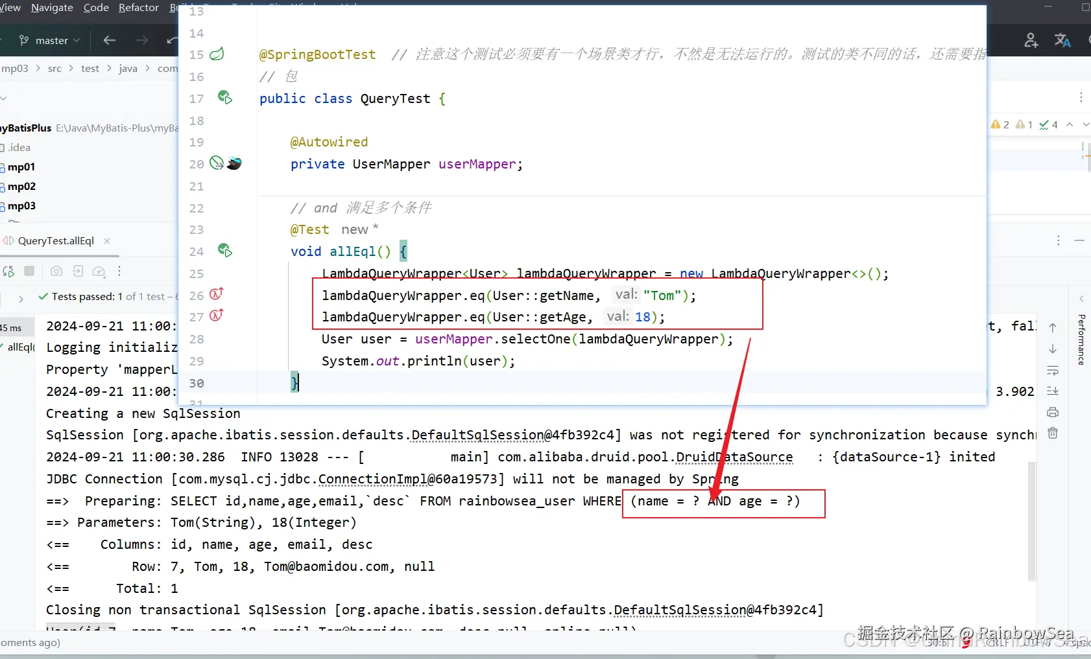Click the up arrow beside console output

[x=1053, y=328]
